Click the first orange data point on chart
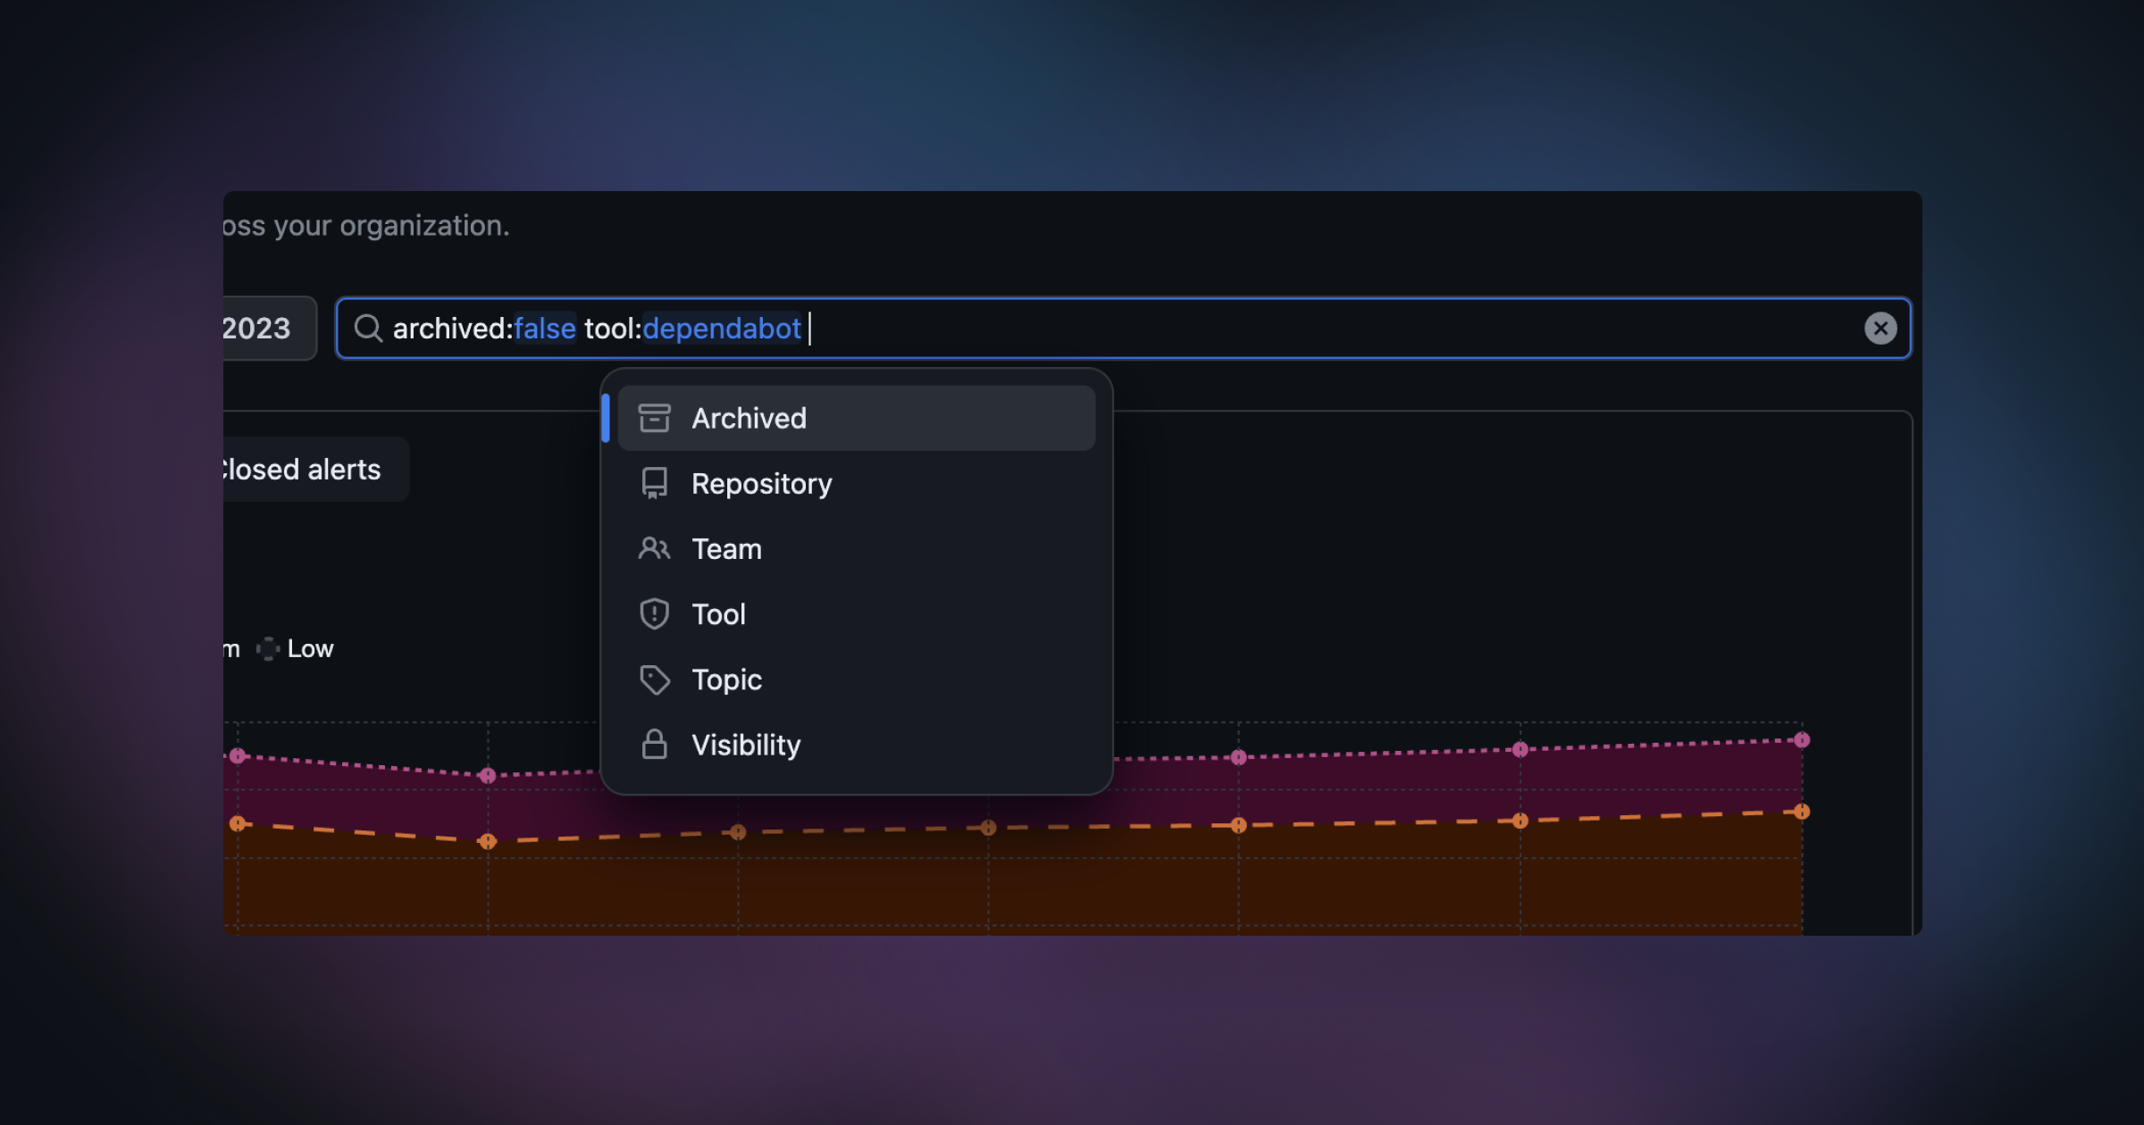Screen dimensions: 2144x1125 coord(238,823)
